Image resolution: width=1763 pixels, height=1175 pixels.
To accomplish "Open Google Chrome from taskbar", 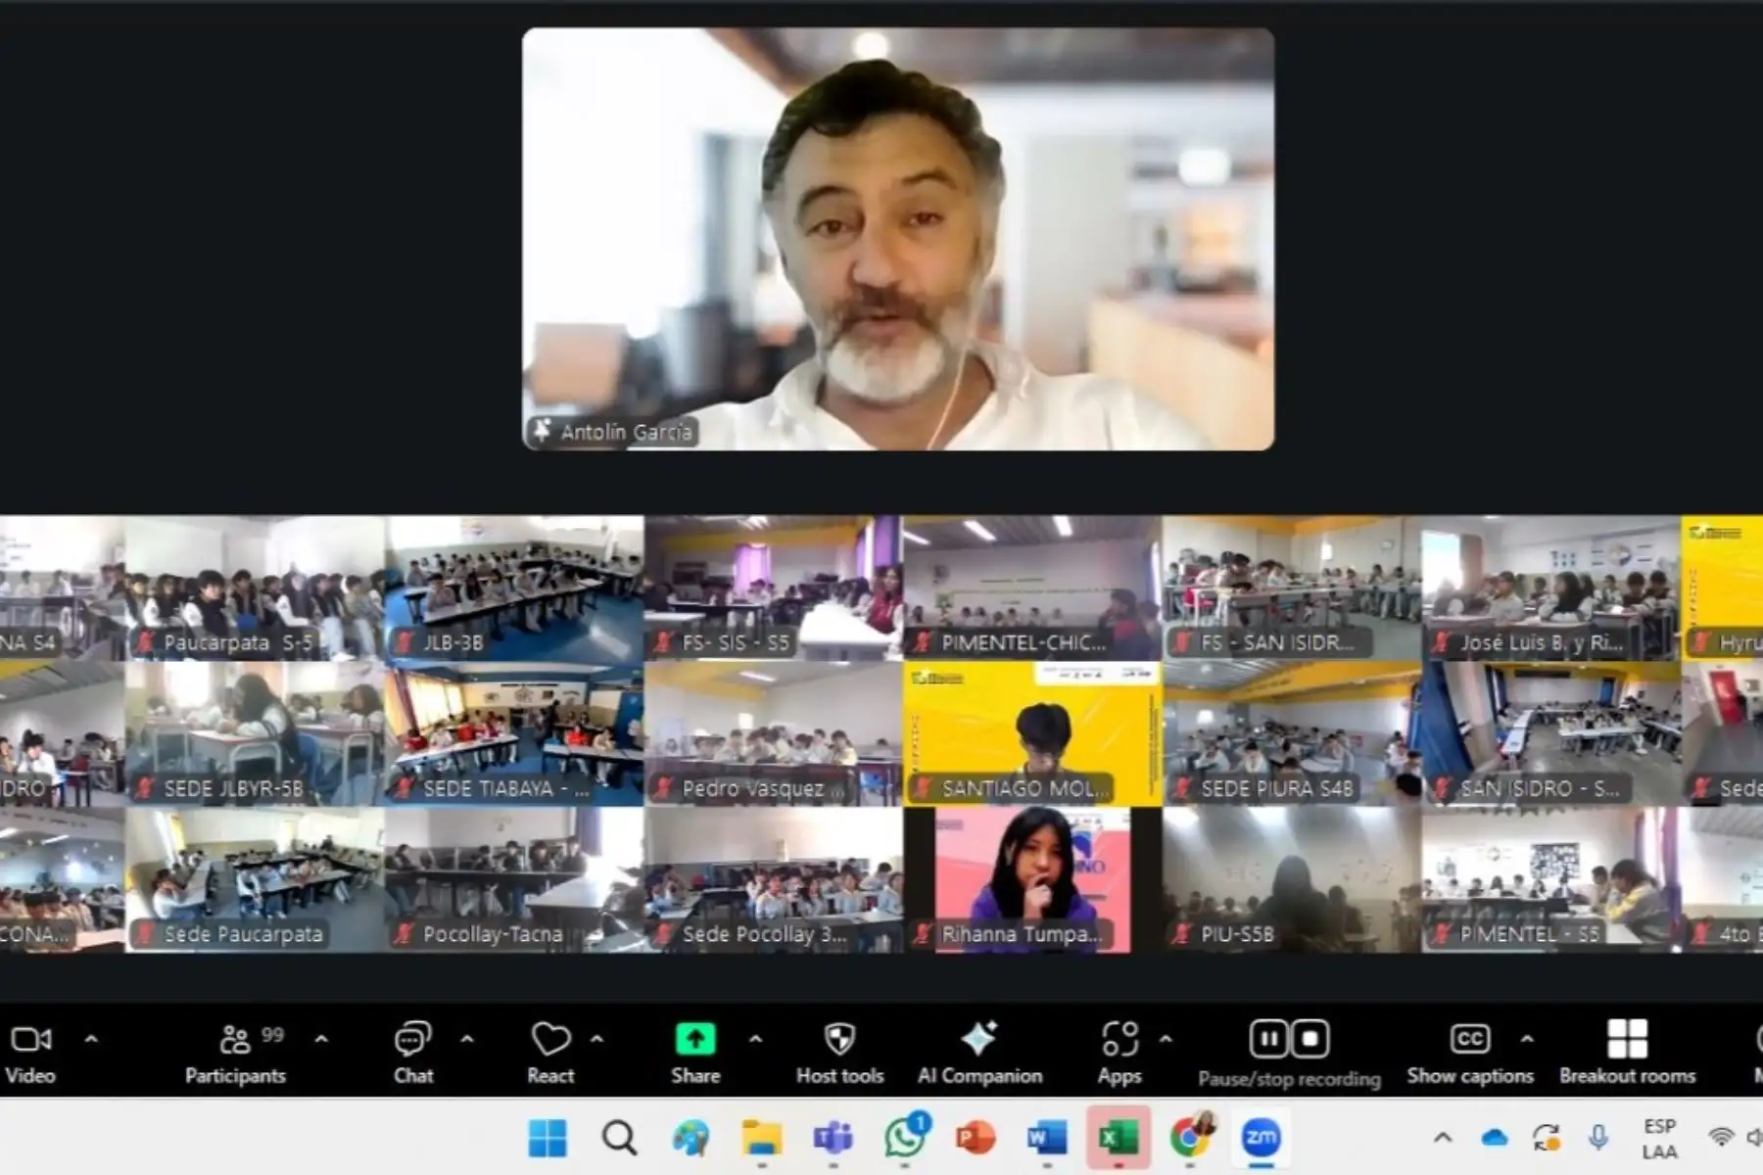I will tap(1190, 1138).
